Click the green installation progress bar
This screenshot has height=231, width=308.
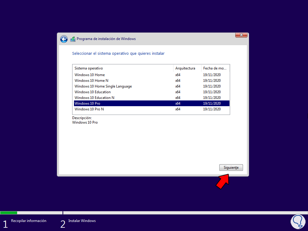[9, 213]
